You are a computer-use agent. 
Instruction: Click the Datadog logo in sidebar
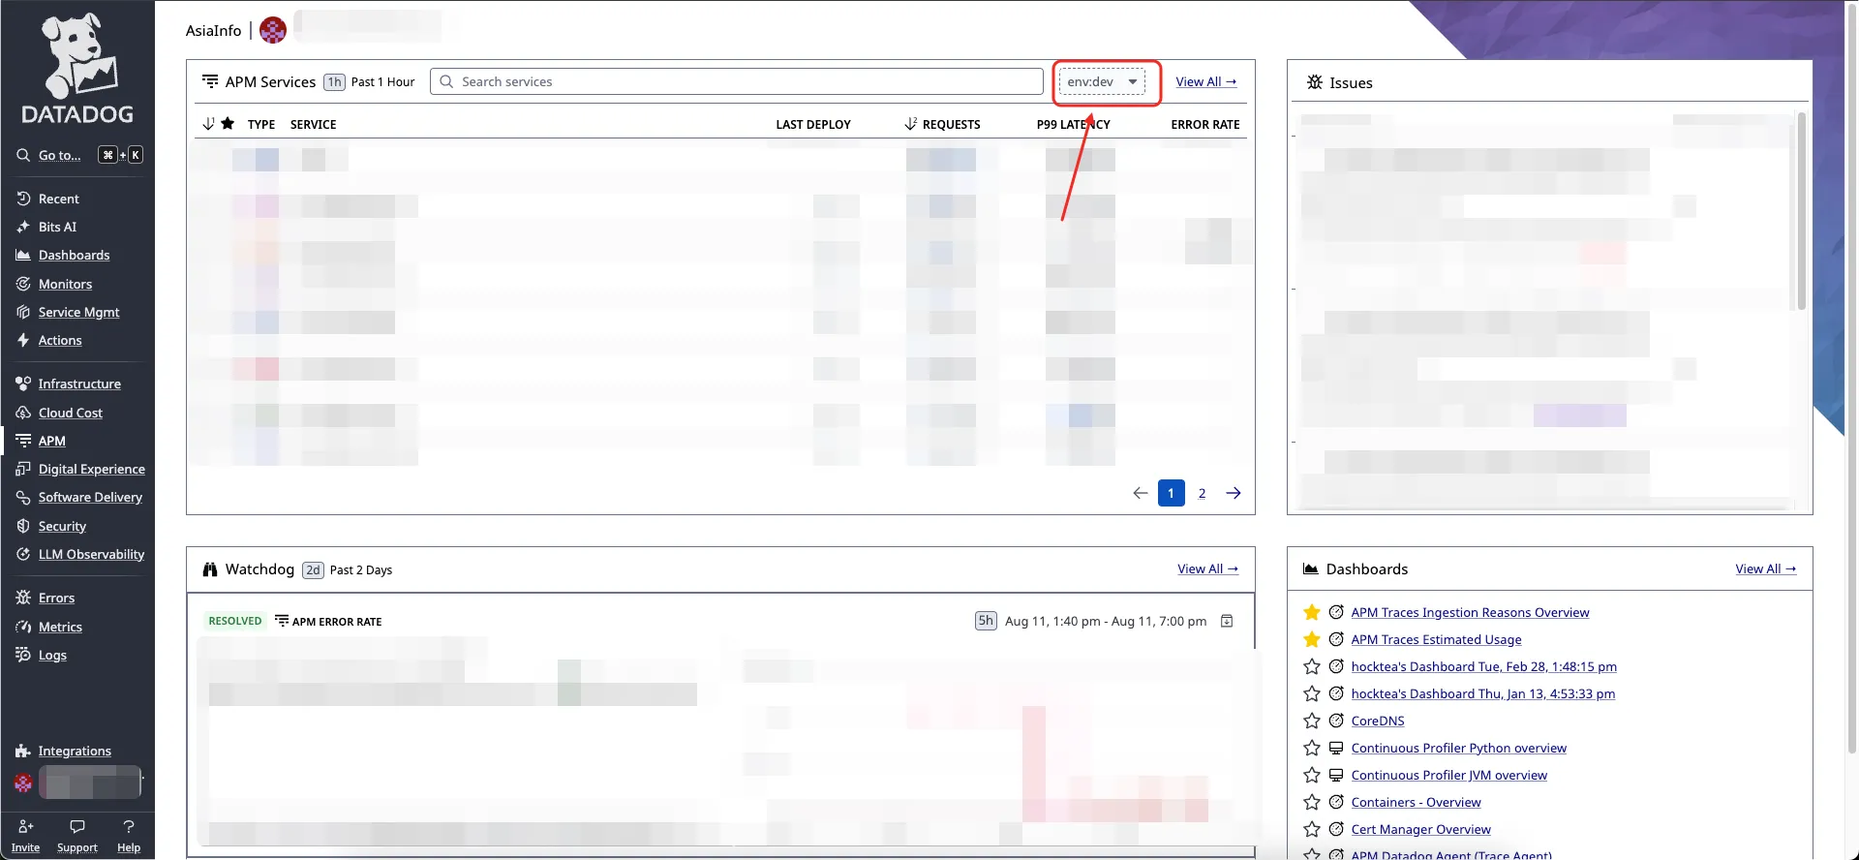pos(77,70)
